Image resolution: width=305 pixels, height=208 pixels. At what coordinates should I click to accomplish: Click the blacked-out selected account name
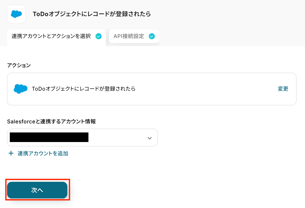pyautogui.click(x=49, y=137)
